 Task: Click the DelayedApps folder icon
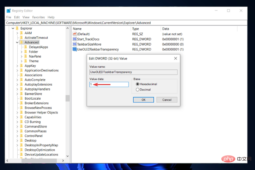pos(26,47)
